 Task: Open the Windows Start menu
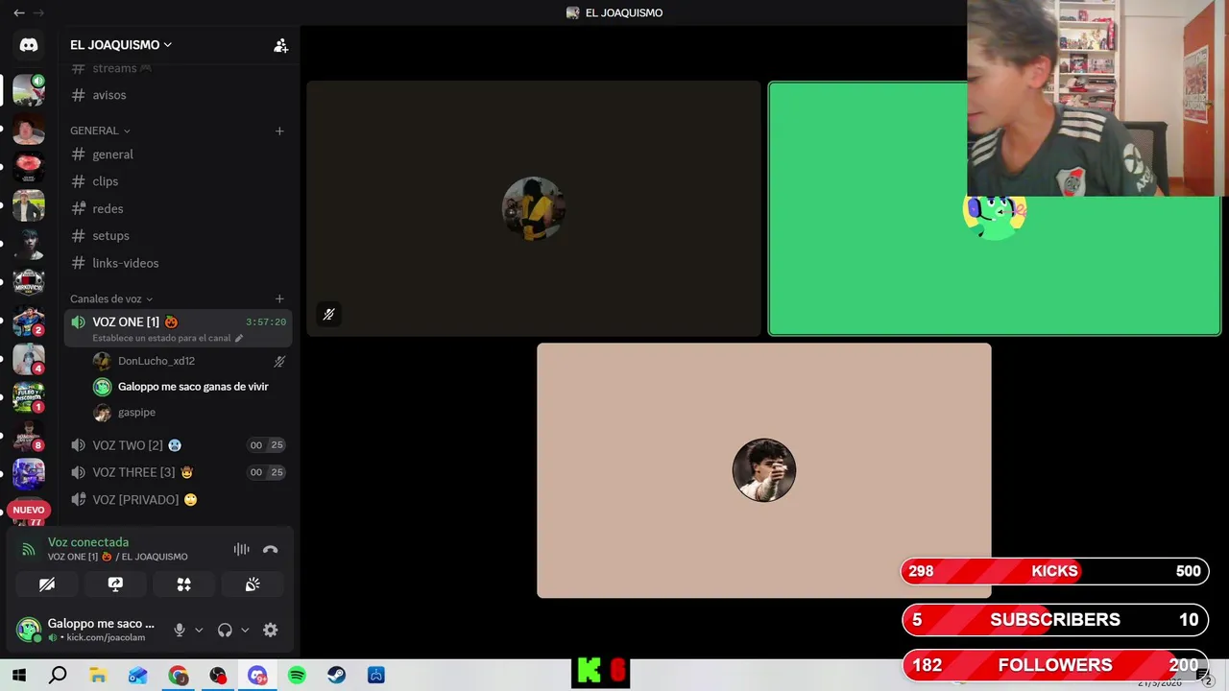coord(18,676)
